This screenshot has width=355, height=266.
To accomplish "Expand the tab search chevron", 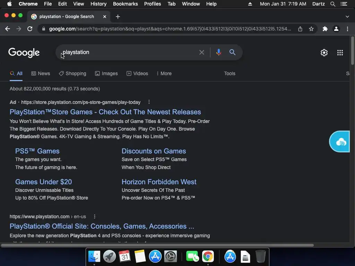I will click(x=347, y=17).
